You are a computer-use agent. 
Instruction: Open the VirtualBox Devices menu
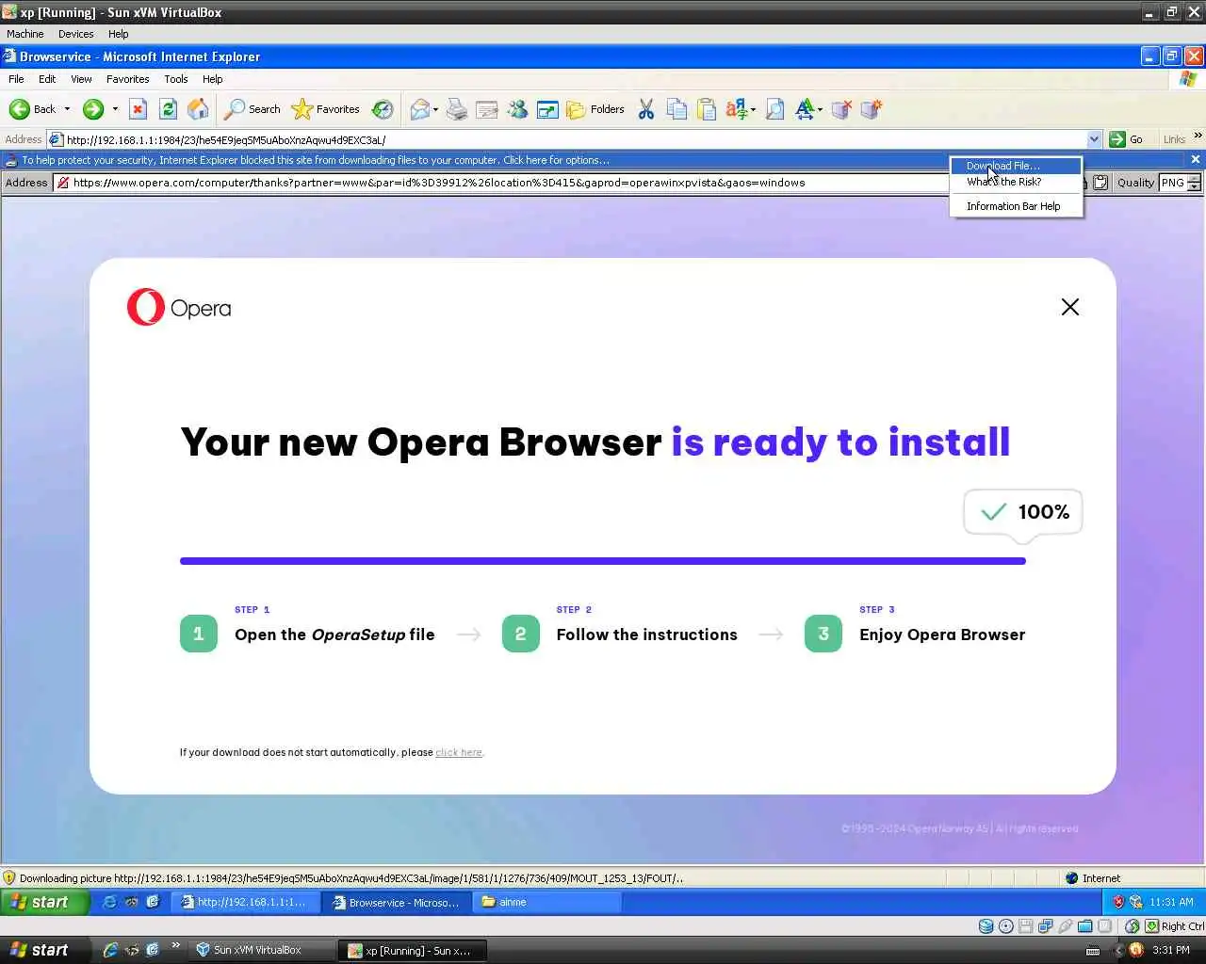tap(75, 34)
